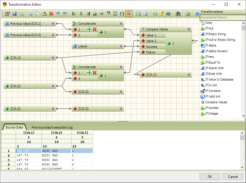Click the icon right of the broom
Image resolution: width=246 pixels, height=183 pixels.
[x=168, y=14]
